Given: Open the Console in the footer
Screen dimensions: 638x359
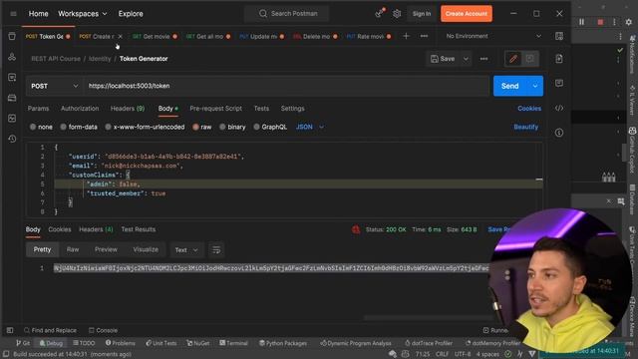Looking at the screenshot, I should (x=103, y=330).
